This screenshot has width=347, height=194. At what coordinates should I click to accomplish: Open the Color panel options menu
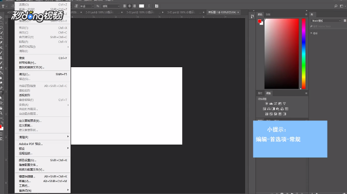click(306, 15)
